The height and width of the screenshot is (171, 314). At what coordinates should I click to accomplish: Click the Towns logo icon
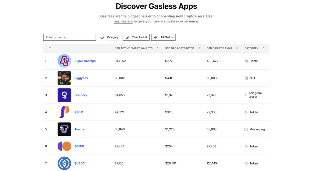(x=64, y=129)
